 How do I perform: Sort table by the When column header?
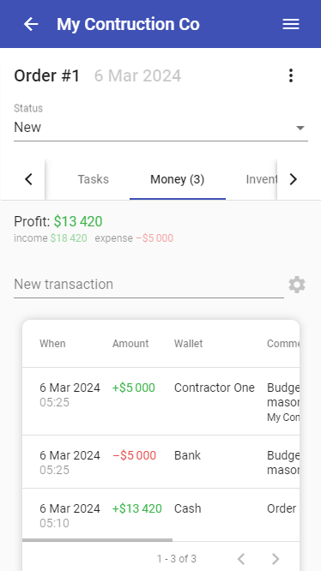click(52, 344)
